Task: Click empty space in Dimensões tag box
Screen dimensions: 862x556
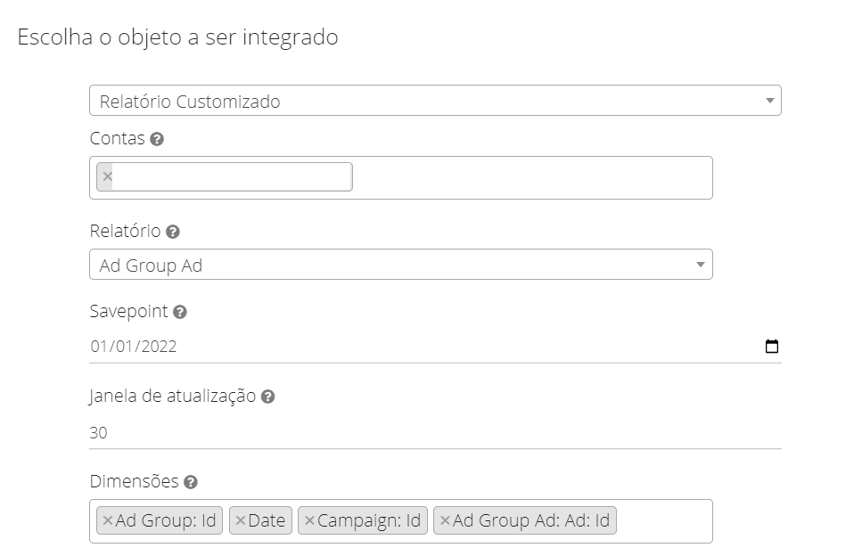Action: pos(664,520)
